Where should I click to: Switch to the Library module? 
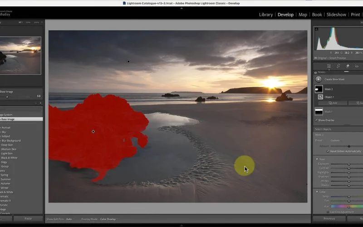click(x=265, y=15)
